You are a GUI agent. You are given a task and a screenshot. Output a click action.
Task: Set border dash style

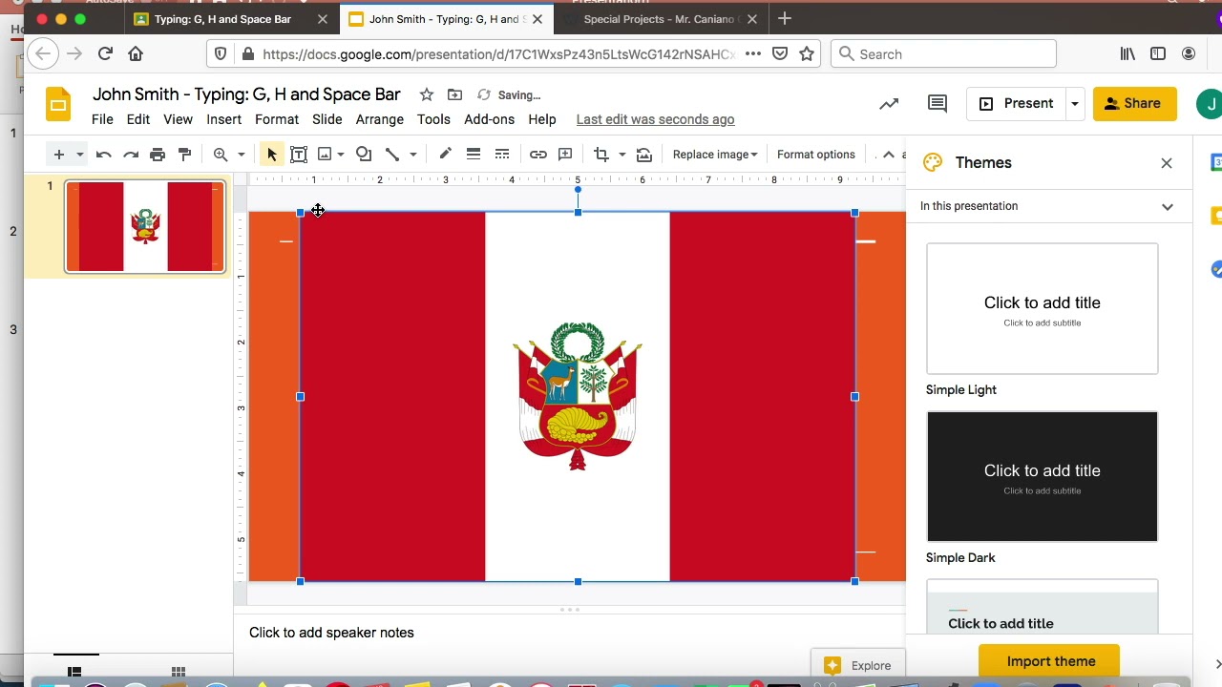coord(502,155)
